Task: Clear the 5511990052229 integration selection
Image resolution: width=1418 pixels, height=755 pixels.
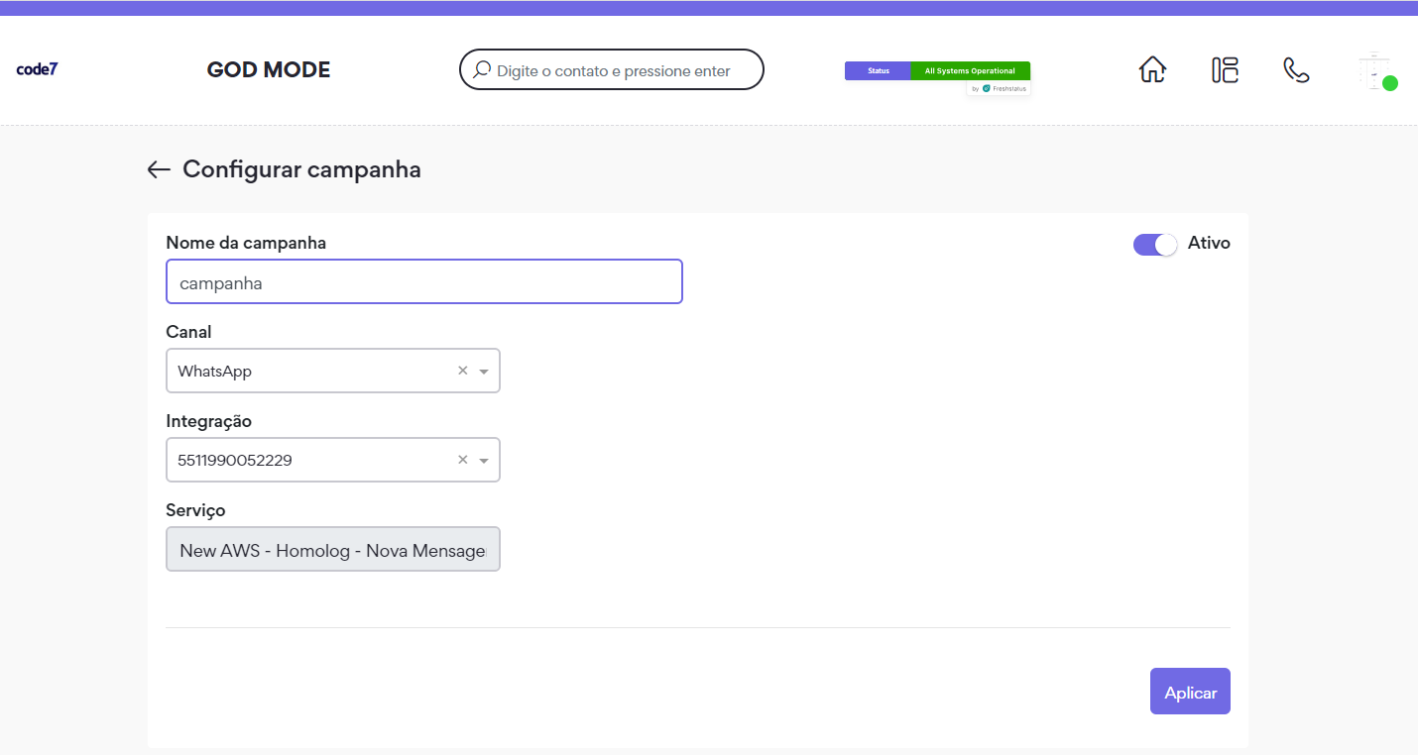Action: (x=462, y=460)
